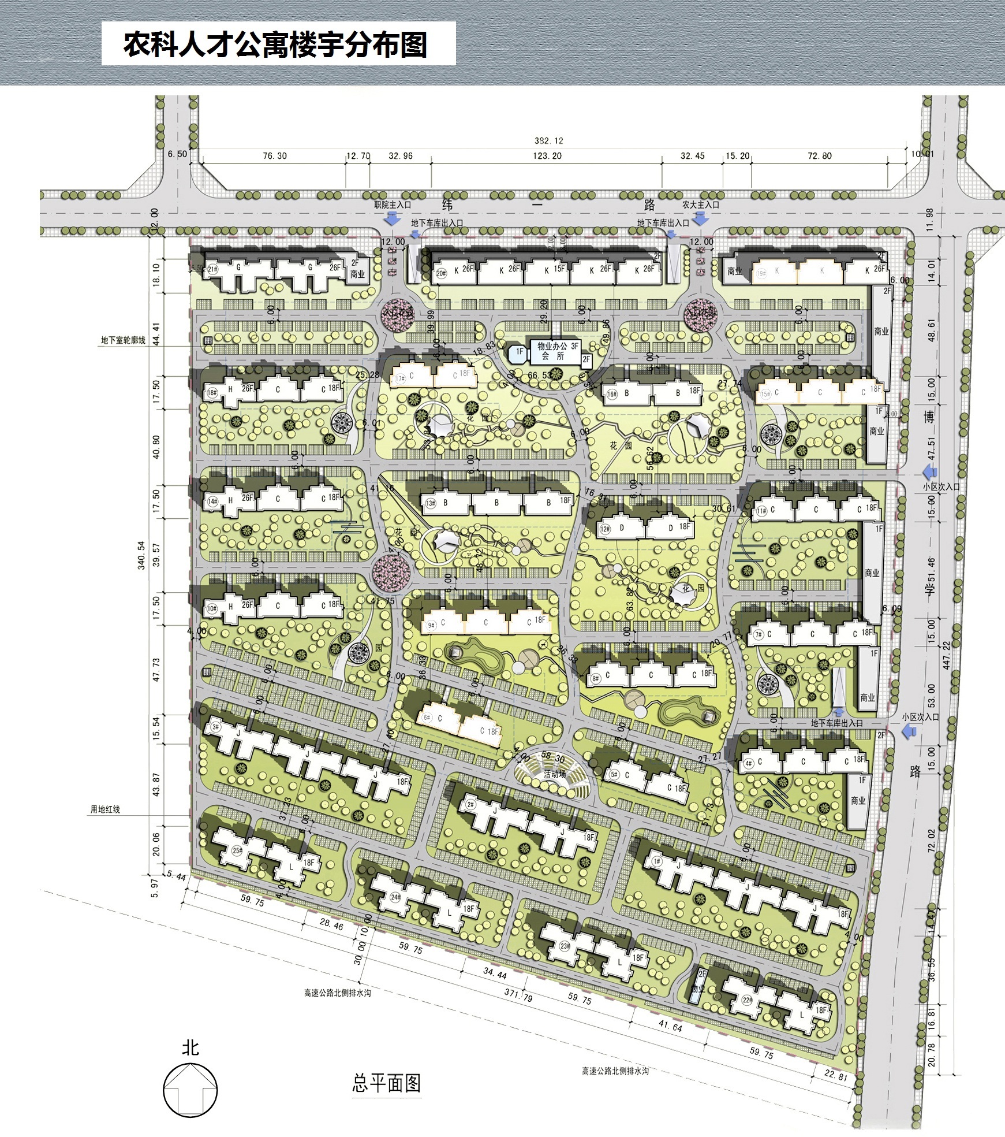The image size is (1005, 1137).
Task: Select the 17# building number marker
Action: pyautogui.click(x=400, y=379)
